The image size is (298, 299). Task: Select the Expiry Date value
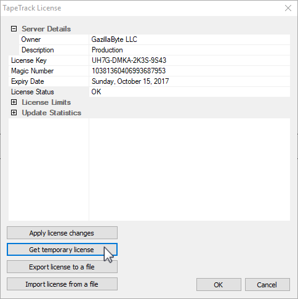pyautogui.click(x=190, y=81)
